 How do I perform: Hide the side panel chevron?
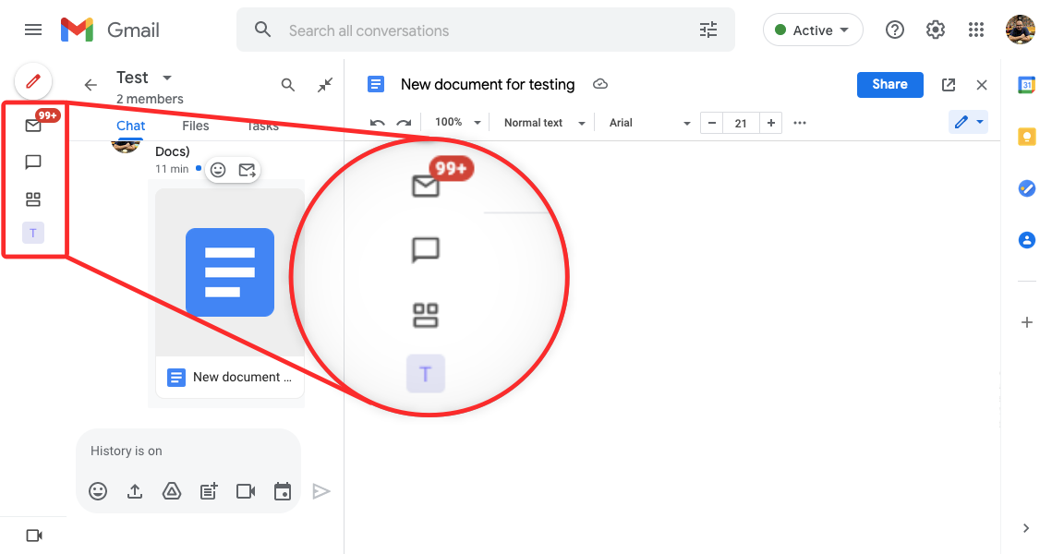tap(1026, 528)
